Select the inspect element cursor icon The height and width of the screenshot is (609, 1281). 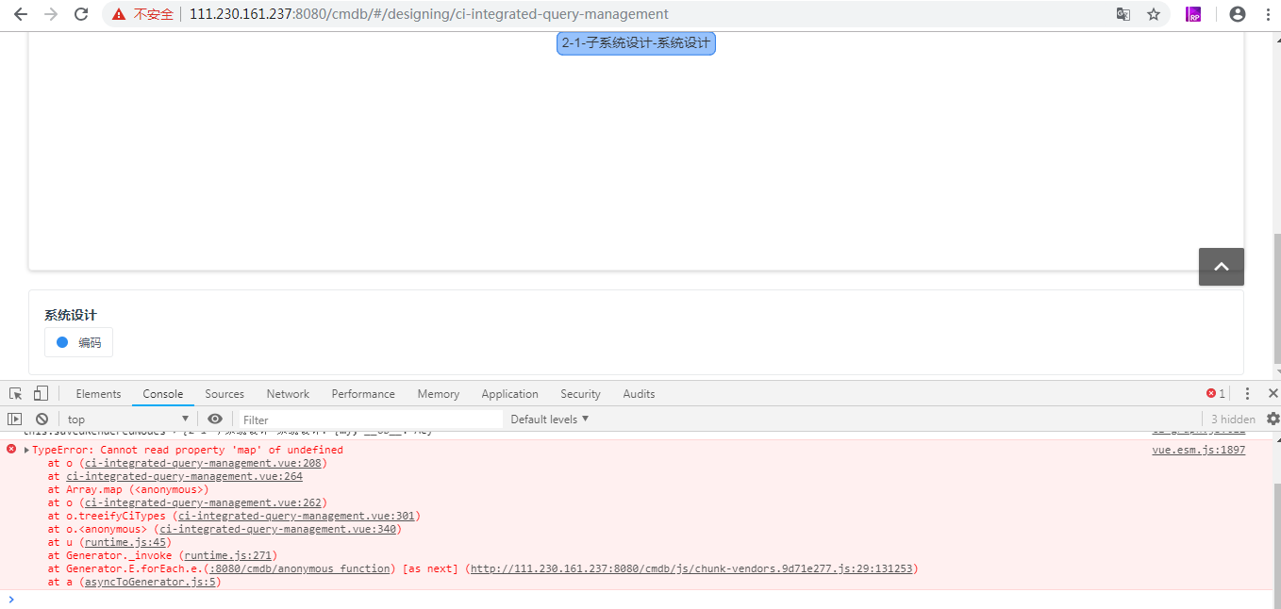click(x=14, y=393)
